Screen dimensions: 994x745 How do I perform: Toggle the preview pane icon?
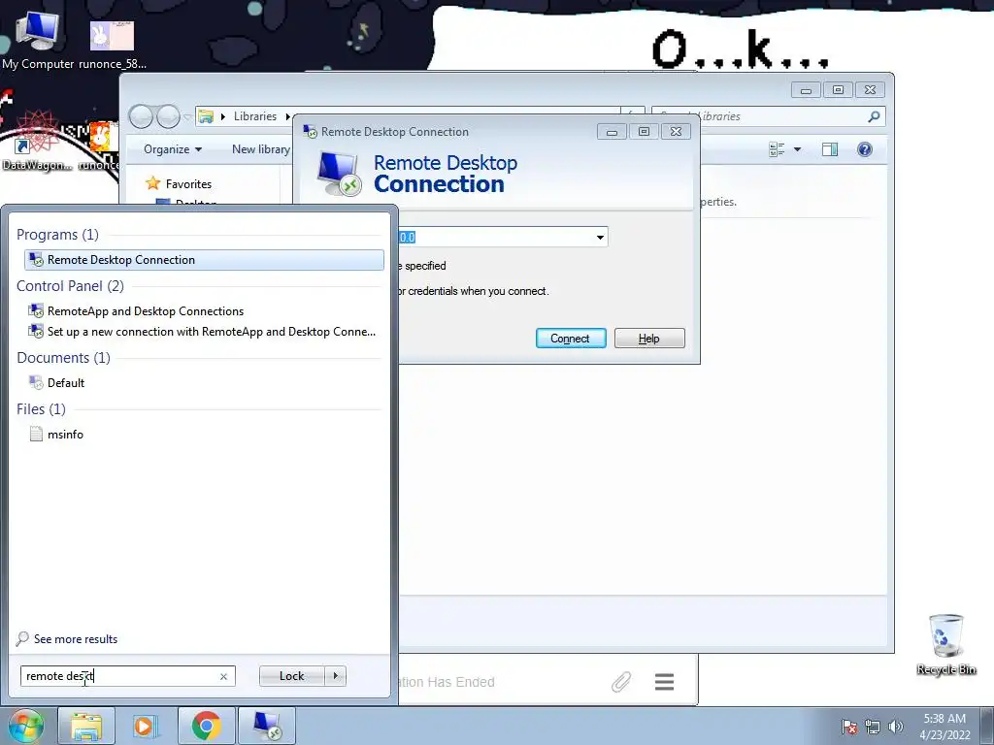click(830, 149)
